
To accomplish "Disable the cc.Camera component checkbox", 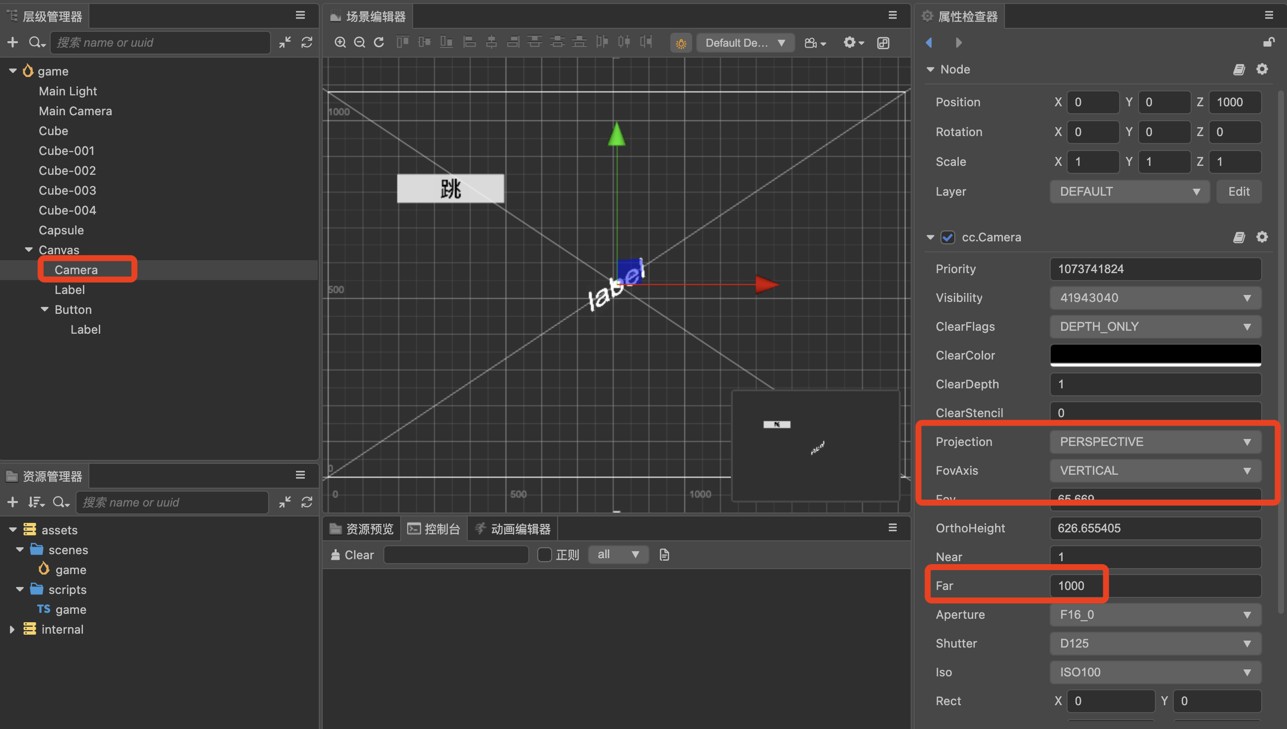I will pyautogui.click(x=947, y=237).
